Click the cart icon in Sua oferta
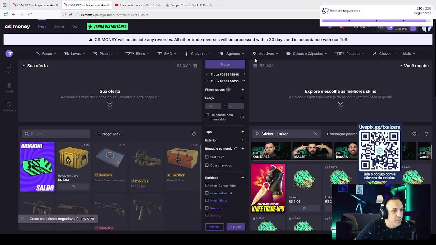Viewport: 436px width, 245px height. (x=195, y=66)
